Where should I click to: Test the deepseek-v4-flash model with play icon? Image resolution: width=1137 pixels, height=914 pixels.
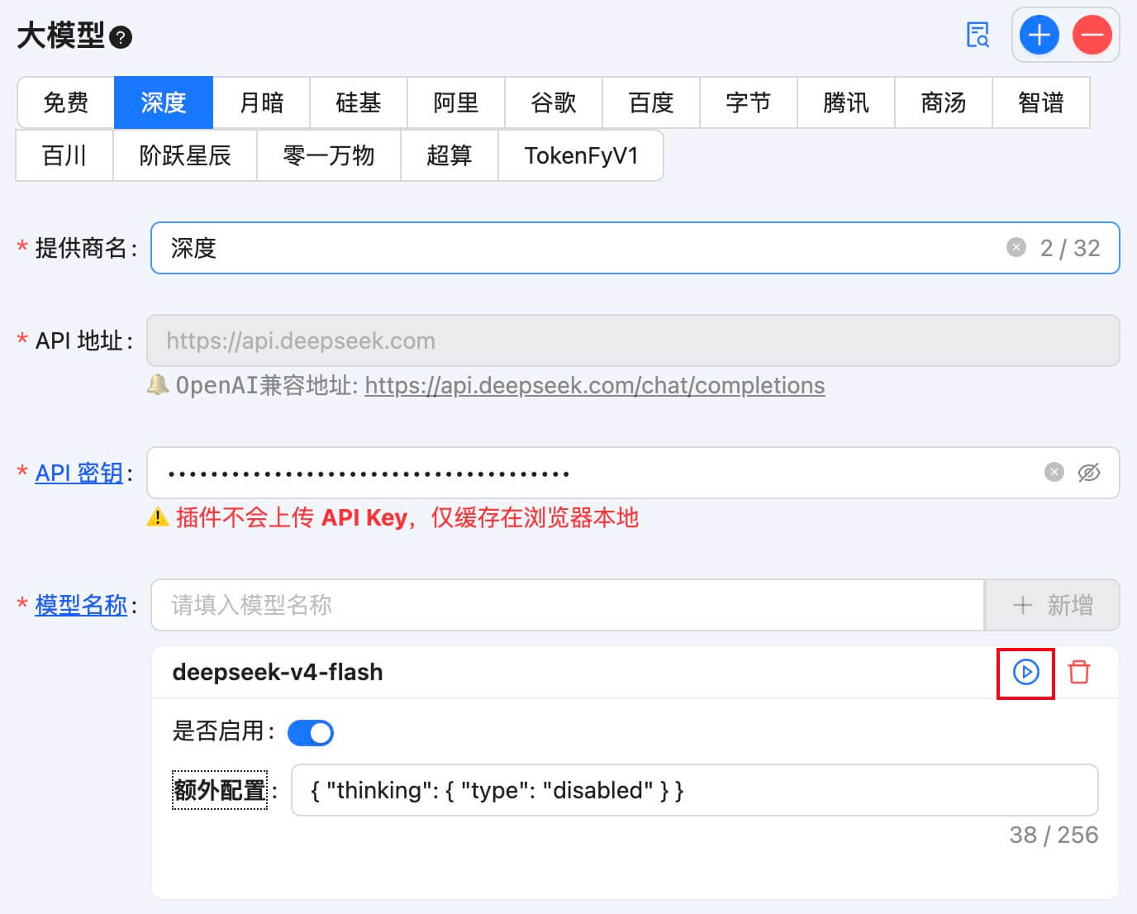tap(1026, 673)
